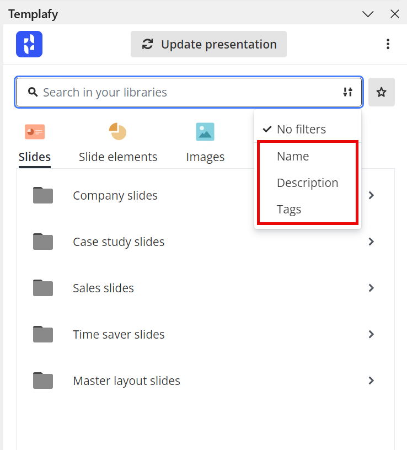Click the Images picture icon
Screen dimensions: 407x450
point(205,132)
